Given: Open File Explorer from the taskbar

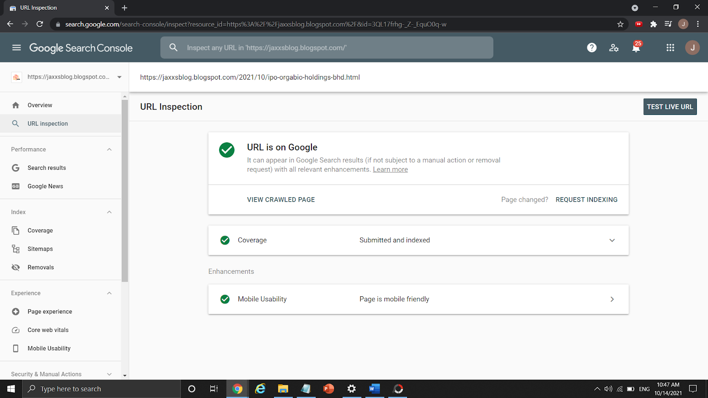Looking at the screenshot, I should (x=283, y=389).
